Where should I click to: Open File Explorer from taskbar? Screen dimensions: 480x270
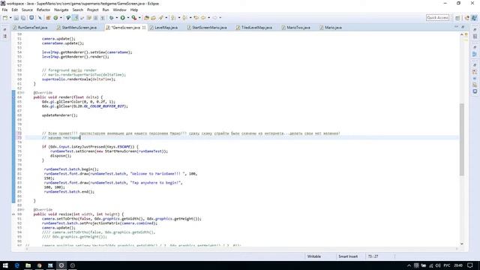point(28,265)
